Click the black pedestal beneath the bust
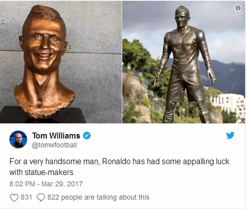 (43, 115)
